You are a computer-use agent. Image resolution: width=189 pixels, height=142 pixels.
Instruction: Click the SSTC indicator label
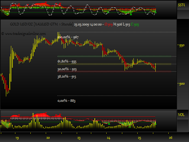point(182,5)
